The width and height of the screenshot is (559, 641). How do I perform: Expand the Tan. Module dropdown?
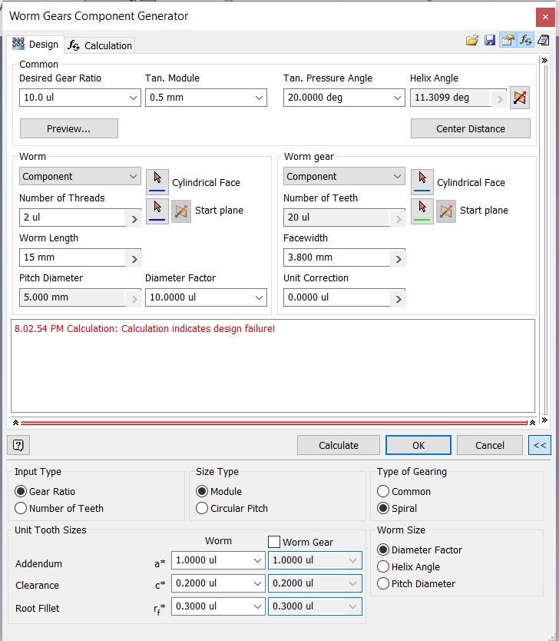[259, 98]
